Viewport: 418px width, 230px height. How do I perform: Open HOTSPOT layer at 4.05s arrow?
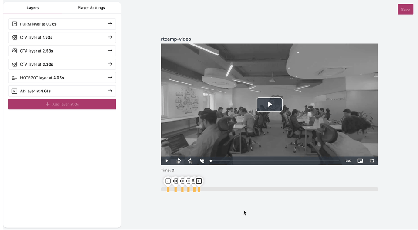coord(110,78)
